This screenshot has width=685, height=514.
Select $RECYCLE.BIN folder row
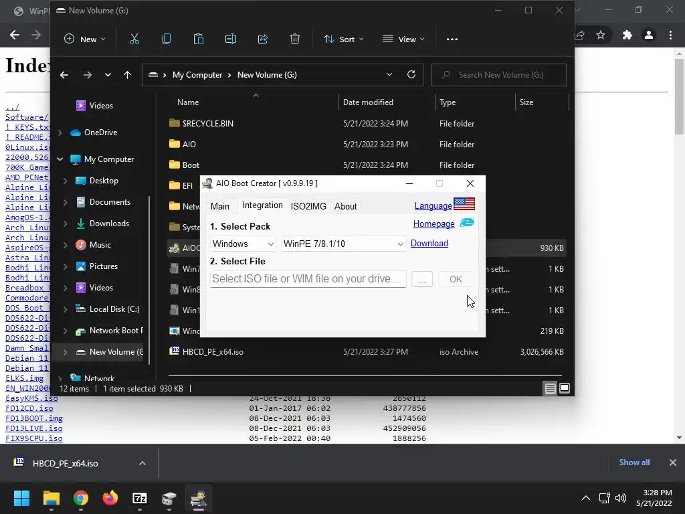coord(369,124)
